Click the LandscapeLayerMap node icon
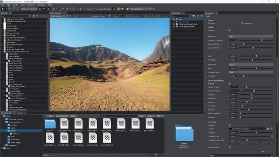 click(x=177, y=26)
